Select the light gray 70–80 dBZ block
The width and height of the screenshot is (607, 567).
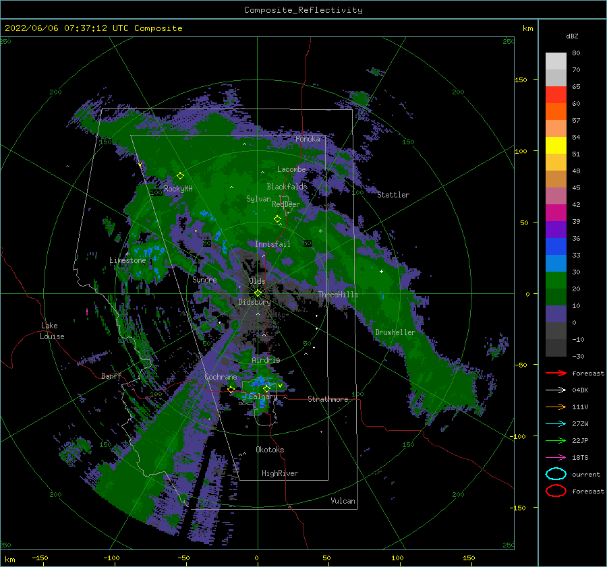coord(556,61)
